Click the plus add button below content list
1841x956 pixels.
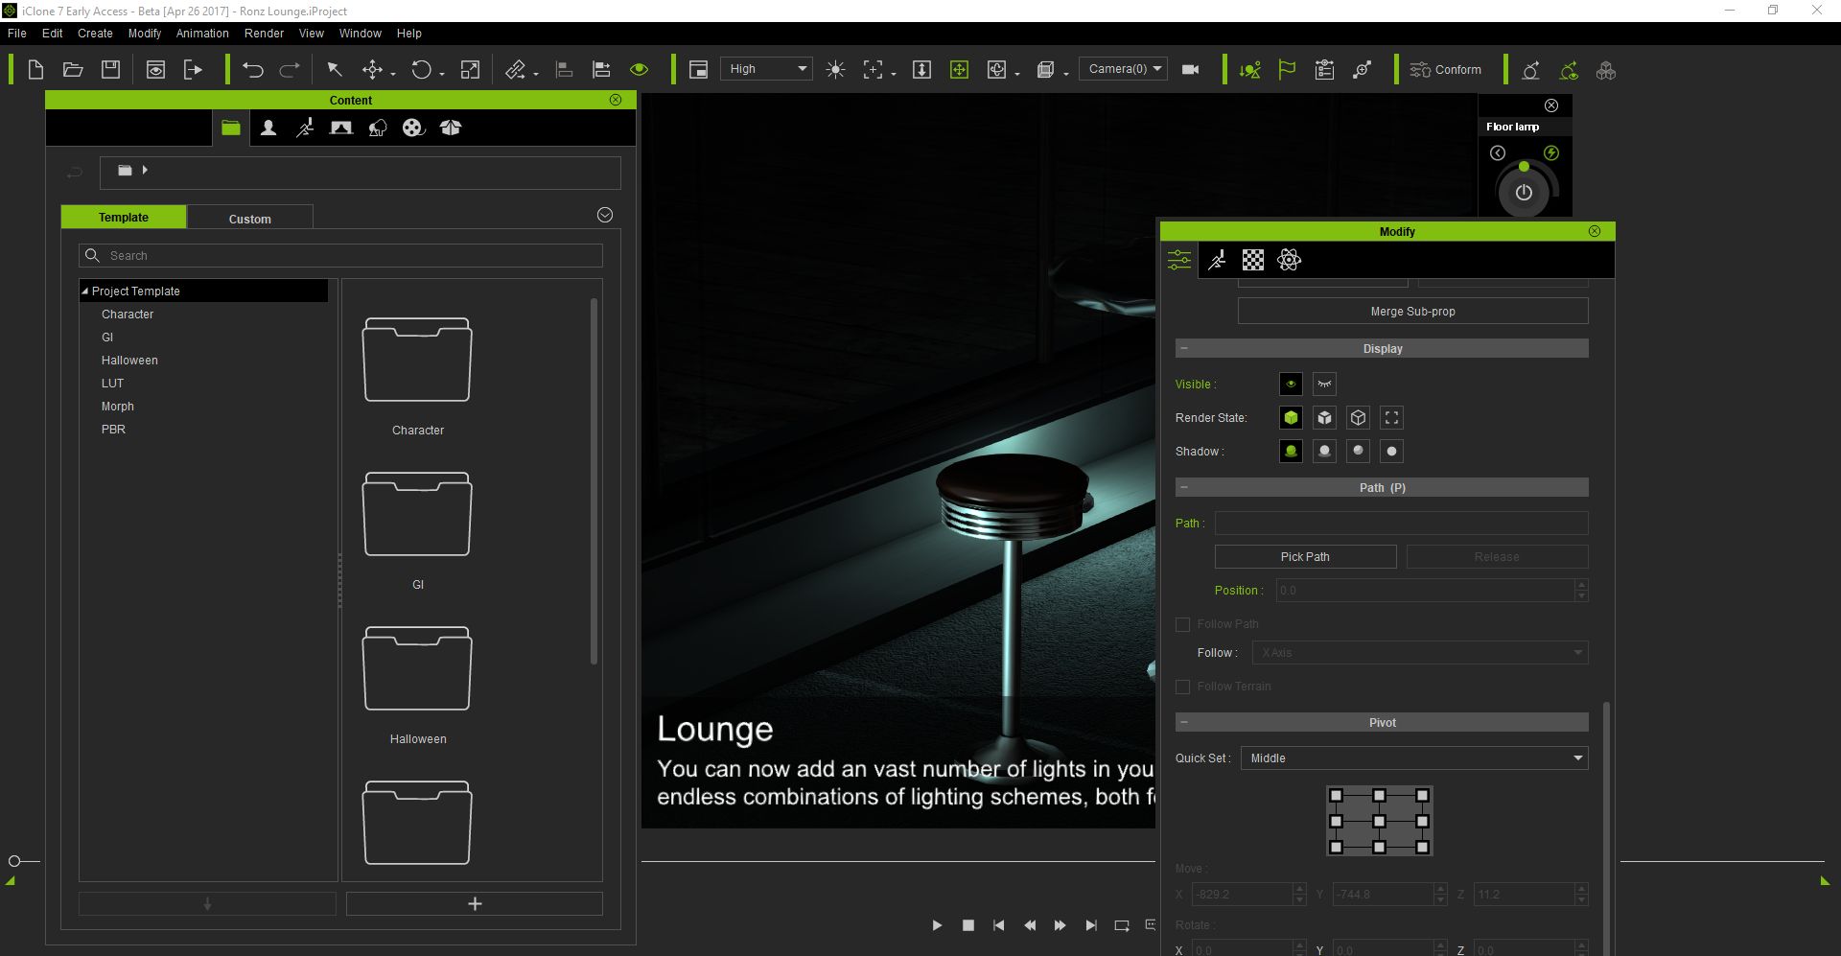474,903
